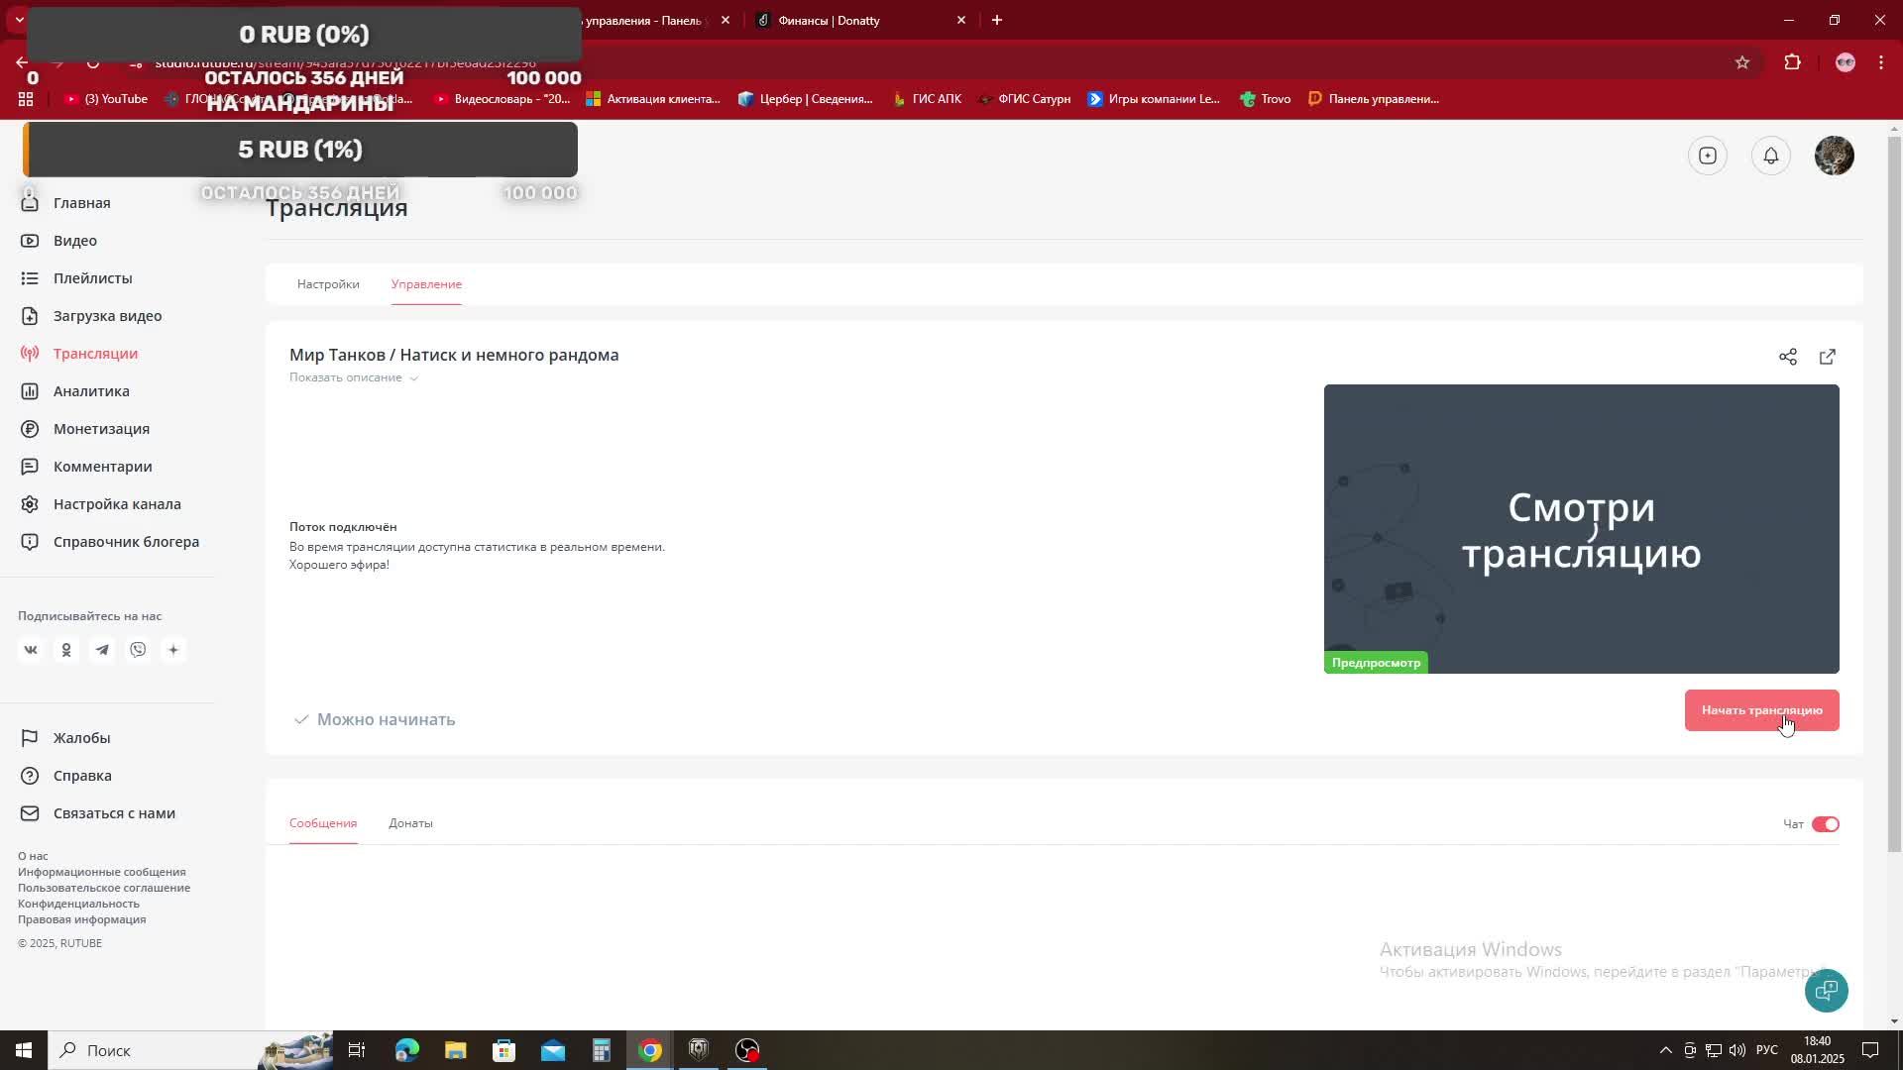Open the Telegram social icon
Screen dimensions: 1903x1070
tap(102, 650)
